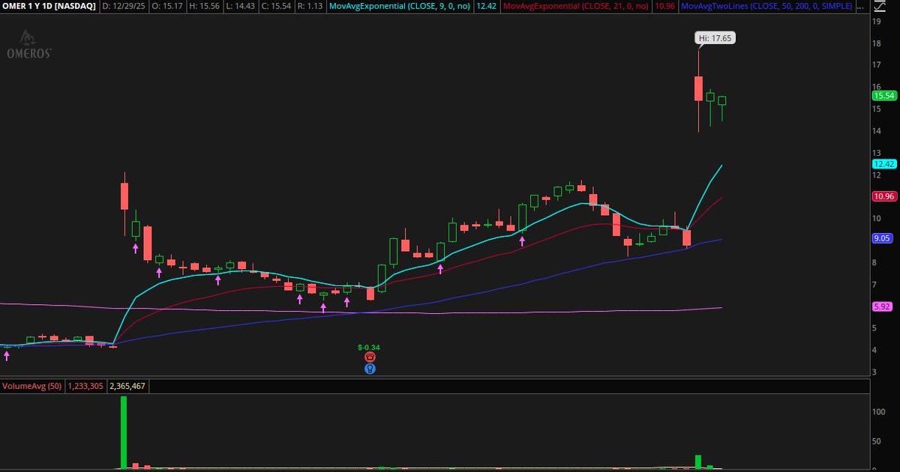Viewport: 900px width, 472px height.
Task: Click the blue 9.05 axis price bubble
Action: (882, 238)
